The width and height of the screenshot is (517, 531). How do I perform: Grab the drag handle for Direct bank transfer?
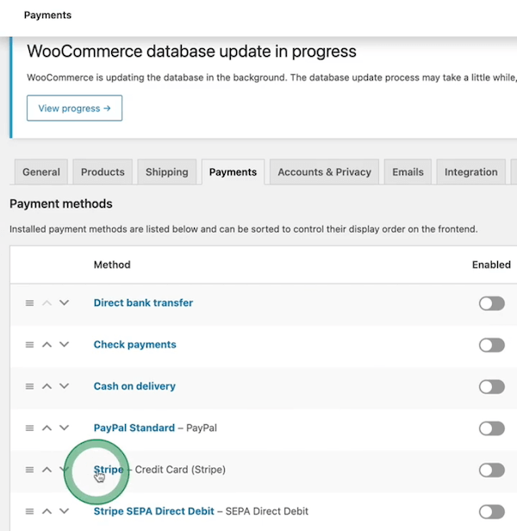(29, 303)
